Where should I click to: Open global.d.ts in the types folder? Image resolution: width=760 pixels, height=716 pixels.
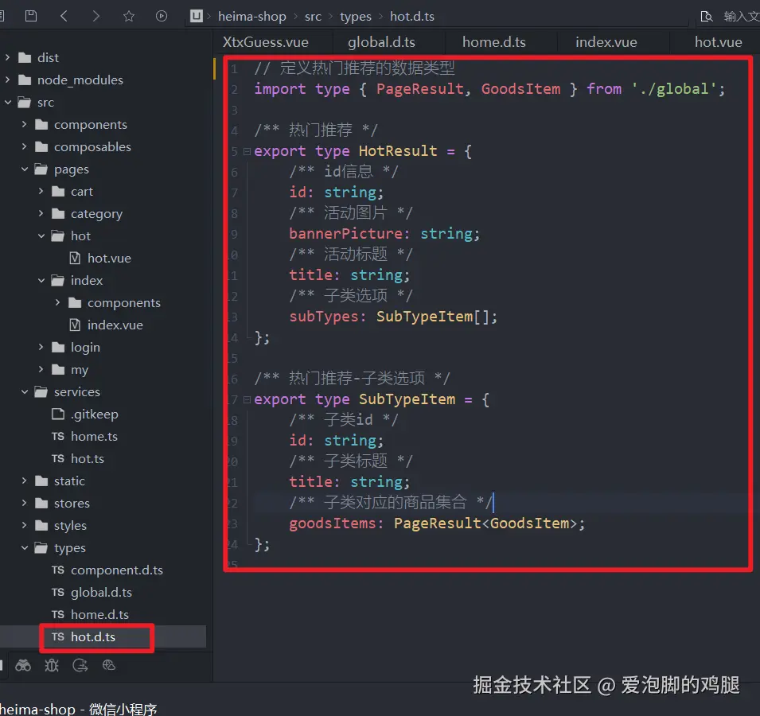101,593
